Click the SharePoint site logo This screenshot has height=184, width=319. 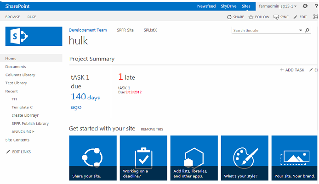34,36
